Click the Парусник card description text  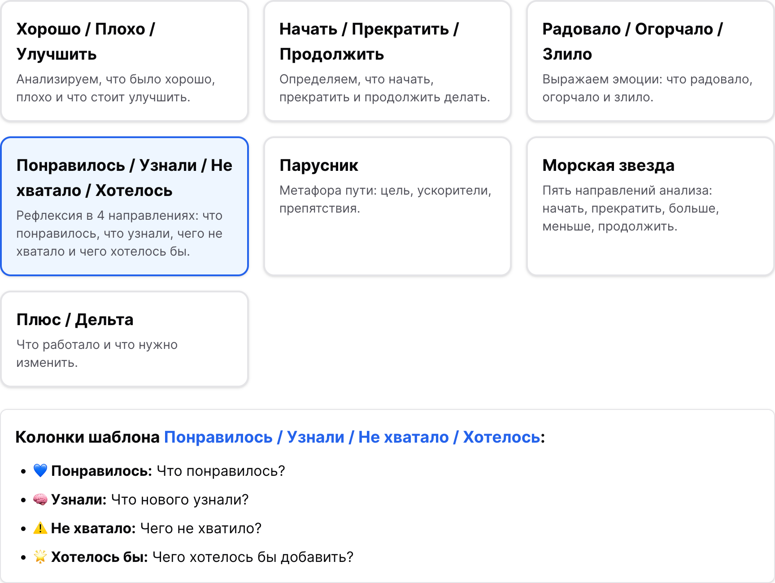(385, 199)
